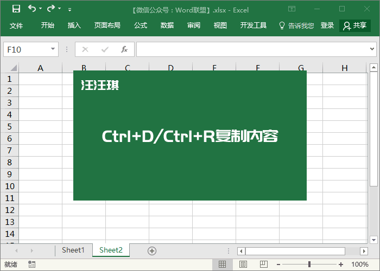Viewport: 380px width, 271px height.
Task: Open the 页面布局 tab
Action: click(x=107, y=25)
